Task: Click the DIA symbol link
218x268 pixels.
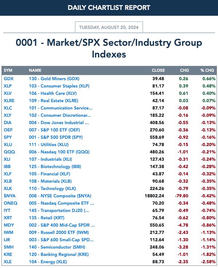Action: pyautogui.click(x=8, y=123)
